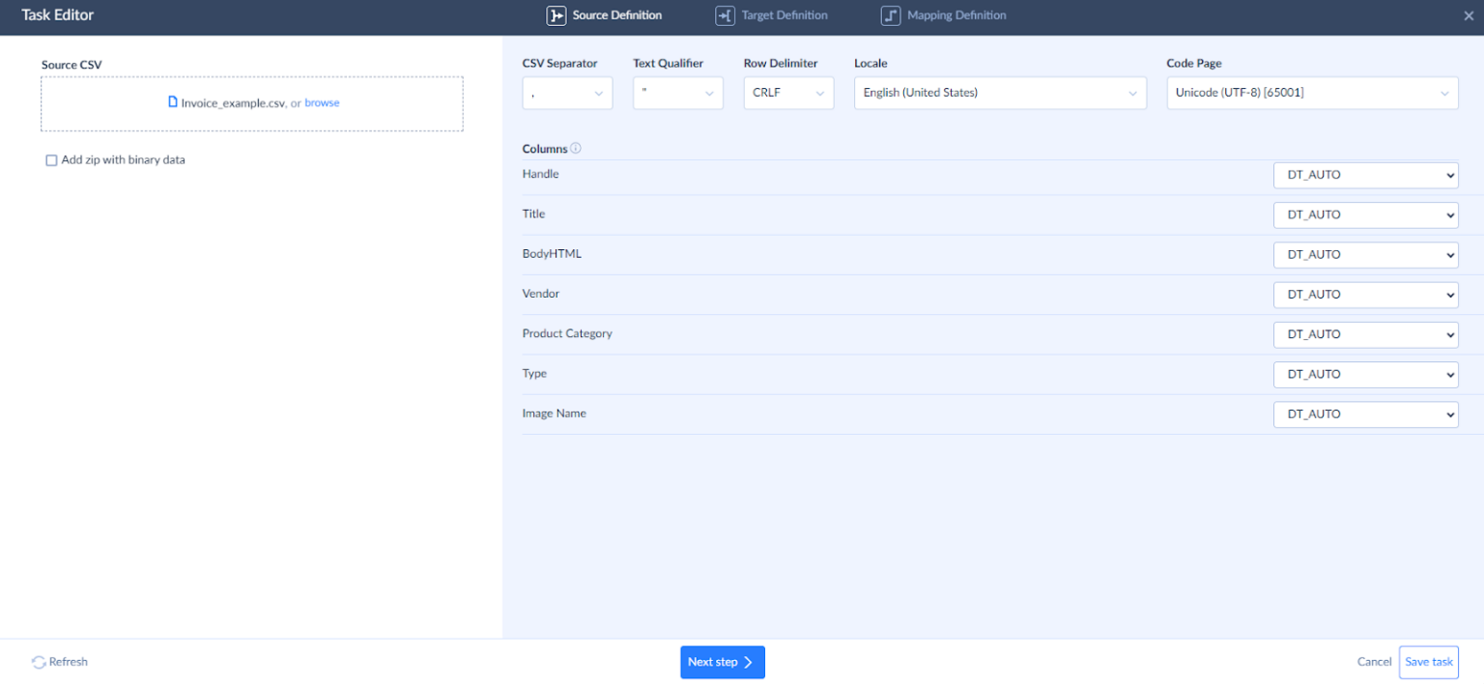The height and width of the screenshot is (684, 1484).
Task: Click the Source CSV file drop area
Action: [251, 102]
